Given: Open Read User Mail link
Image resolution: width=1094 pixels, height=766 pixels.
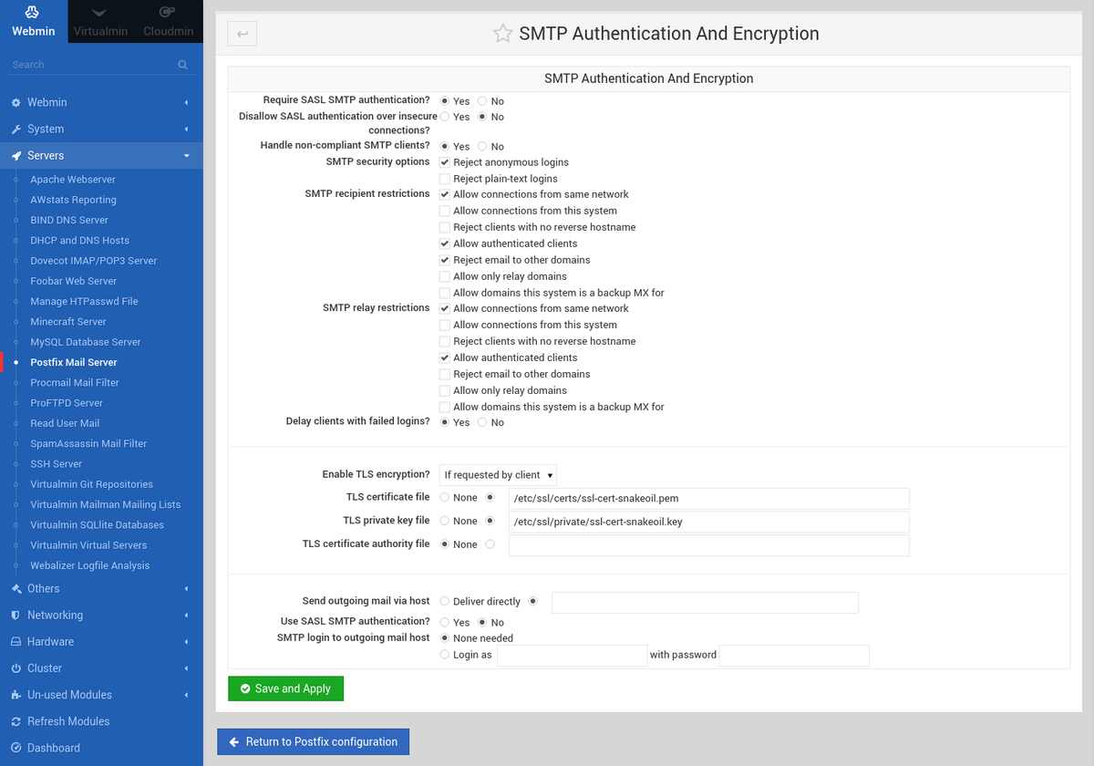Looking at the screenshot, I should [x=65, y=423].
